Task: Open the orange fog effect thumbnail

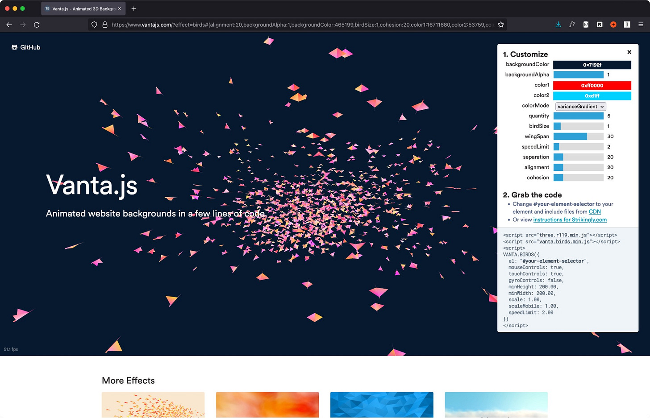Action: 267,405
